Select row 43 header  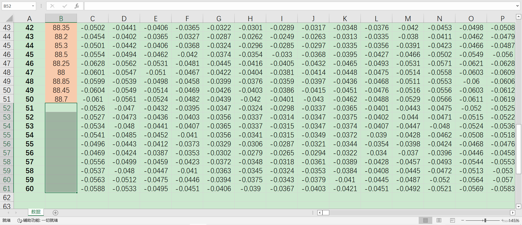pyautogui.click(x=7, y=28)
